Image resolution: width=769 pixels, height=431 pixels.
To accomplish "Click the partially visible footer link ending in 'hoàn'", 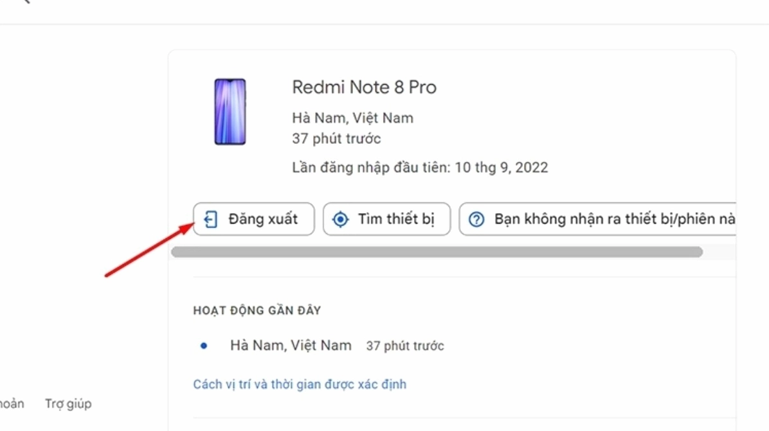I will pyautogui.click(x=12, y=403).
